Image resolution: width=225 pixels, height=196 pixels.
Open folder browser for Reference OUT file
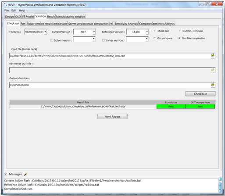coord(213,70)
